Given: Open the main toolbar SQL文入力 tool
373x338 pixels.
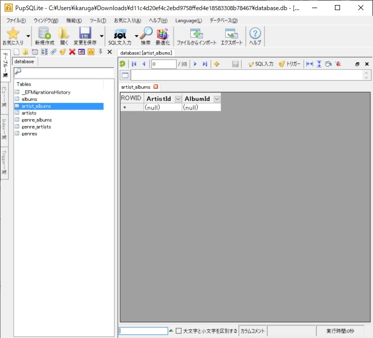Looking at the screenshot, I should (x=120, y=35).
